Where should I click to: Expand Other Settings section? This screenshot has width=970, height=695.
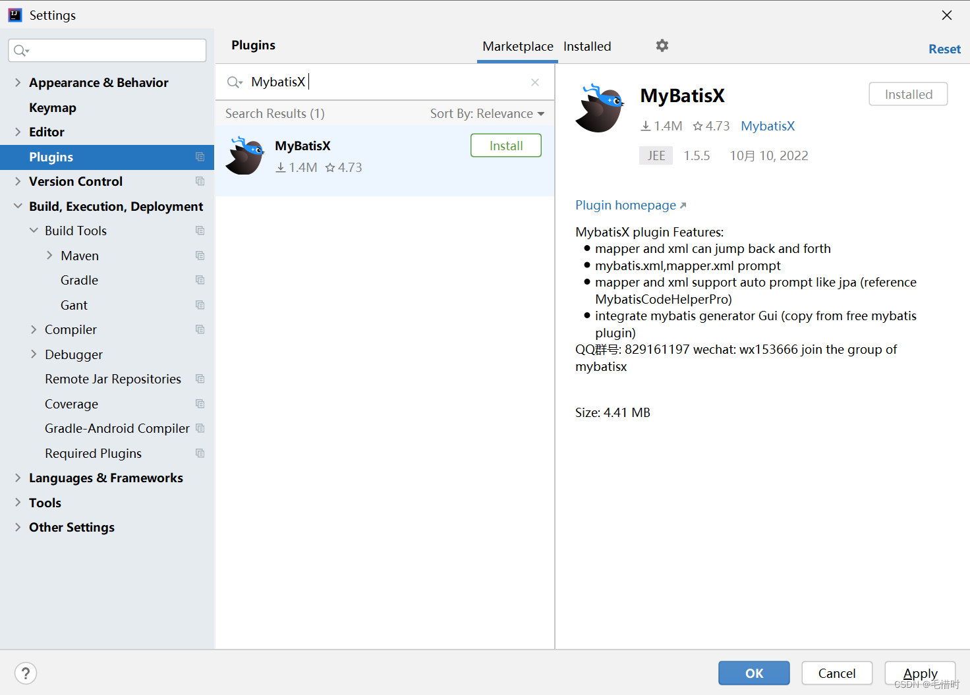[x=18, y=527]
